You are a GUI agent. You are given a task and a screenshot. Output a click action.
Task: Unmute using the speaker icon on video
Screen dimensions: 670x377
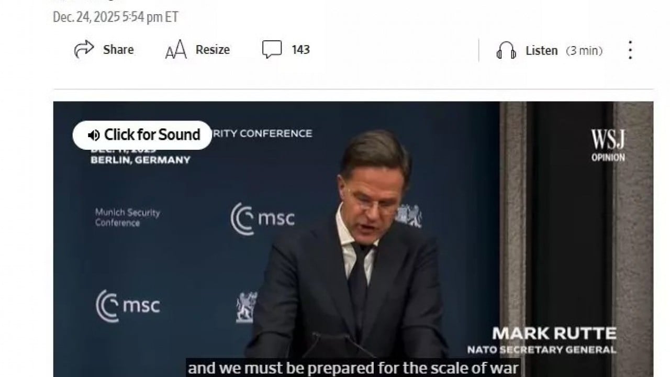point(94,135)
